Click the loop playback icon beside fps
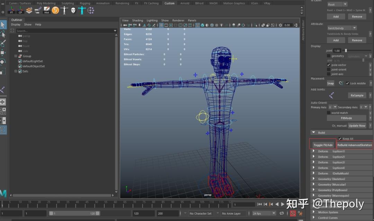The image size is (374, 221). click(282, 213)
